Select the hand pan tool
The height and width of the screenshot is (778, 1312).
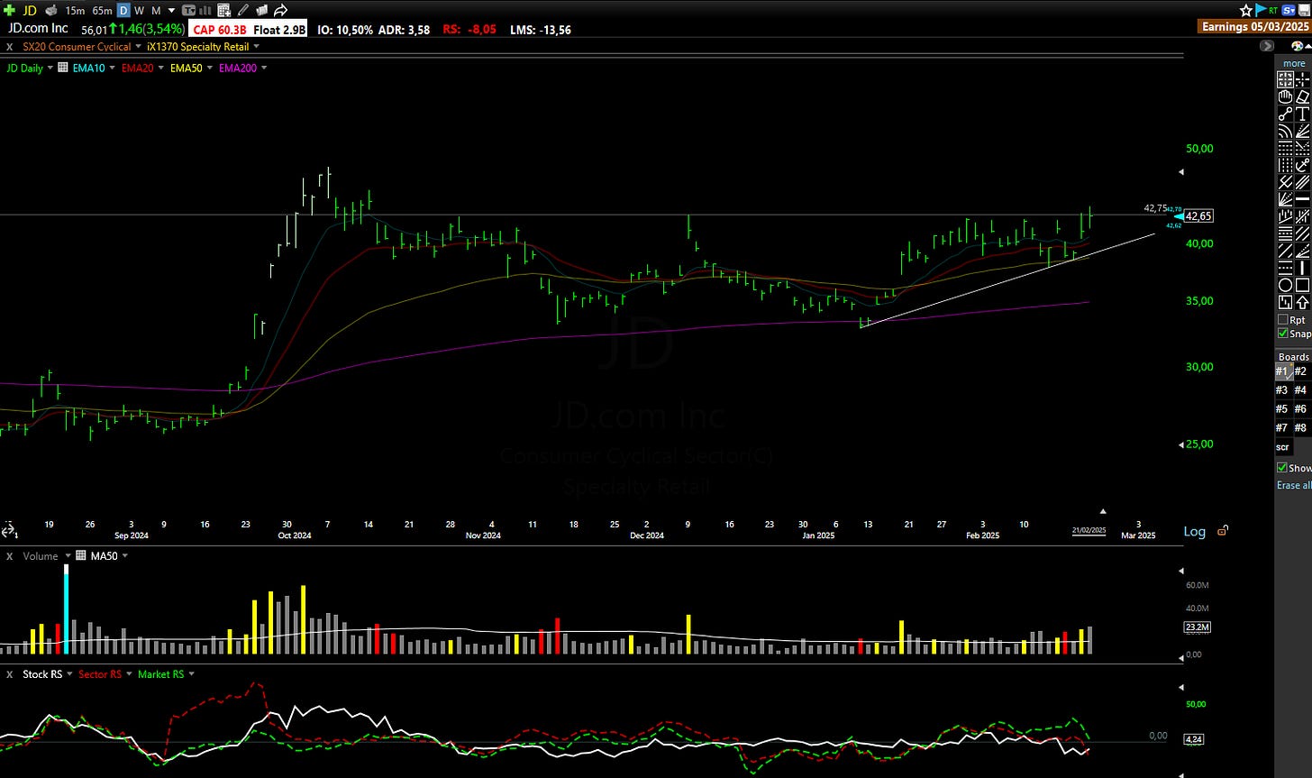[x=1286, y=96]
